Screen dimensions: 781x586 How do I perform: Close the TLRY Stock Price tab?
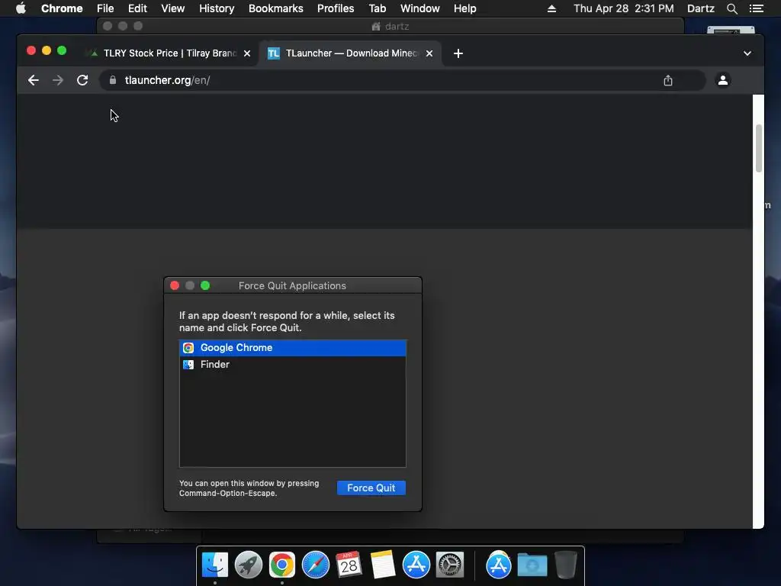247,53
